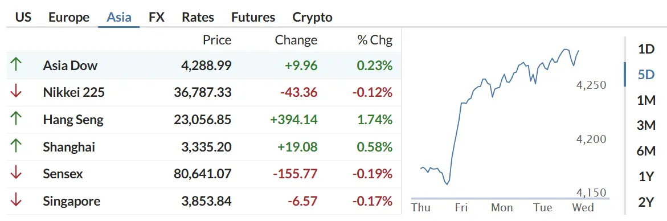Show the 1Y chart range

point(646,177)
